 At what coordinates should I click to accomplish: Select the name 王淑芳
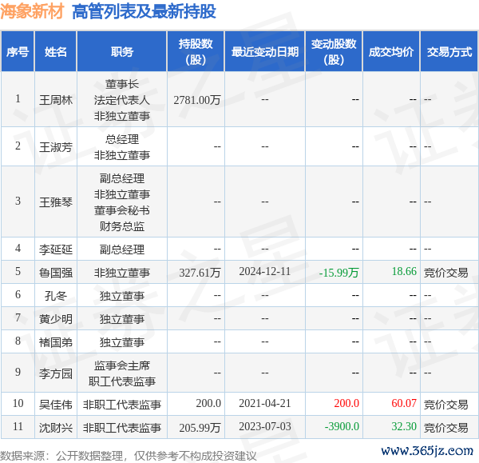click(x=56, y=147)
